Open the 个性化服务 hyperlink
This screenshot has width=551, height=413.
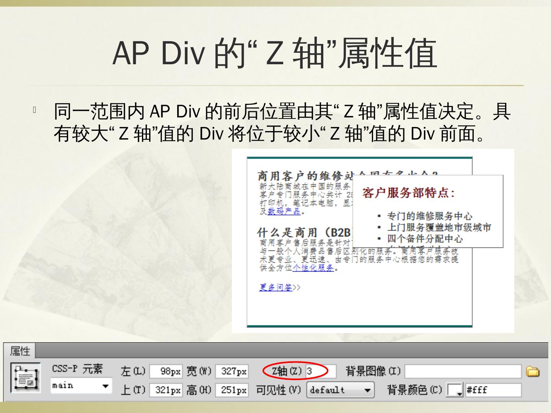(313, 268)
